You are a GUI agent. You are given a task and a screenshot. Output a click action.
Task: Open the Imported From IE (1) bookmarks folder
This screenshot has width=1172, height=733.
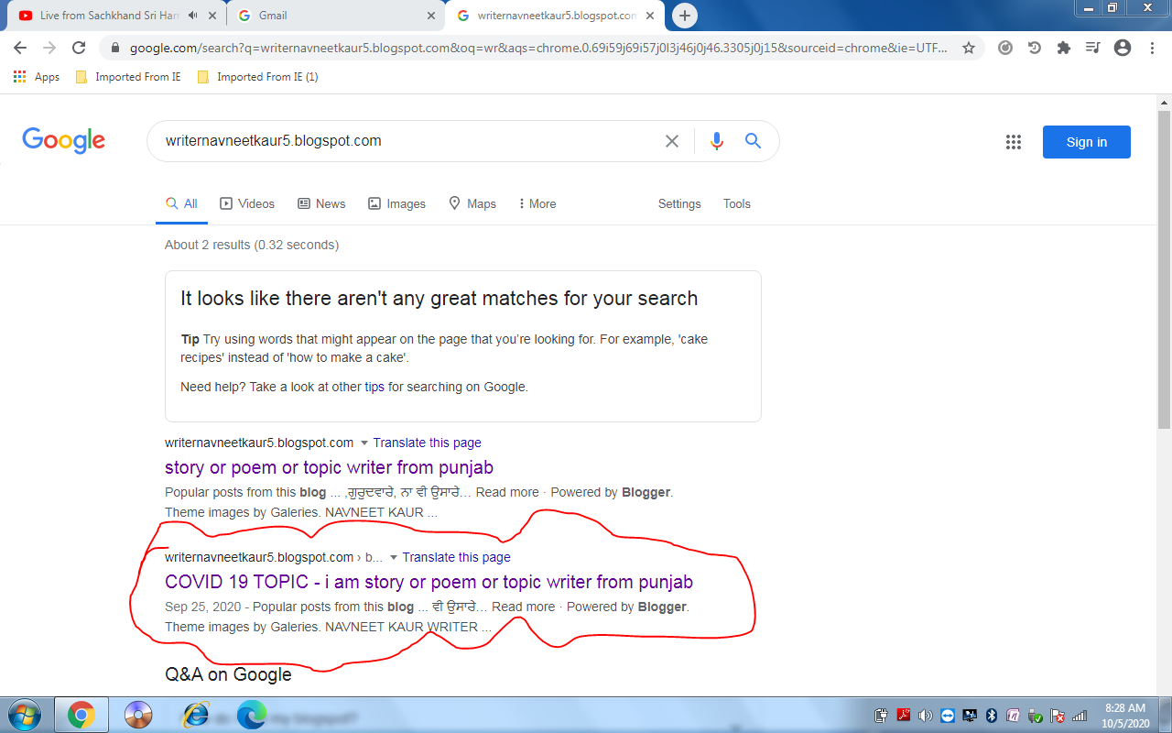[x=257, y=77]
